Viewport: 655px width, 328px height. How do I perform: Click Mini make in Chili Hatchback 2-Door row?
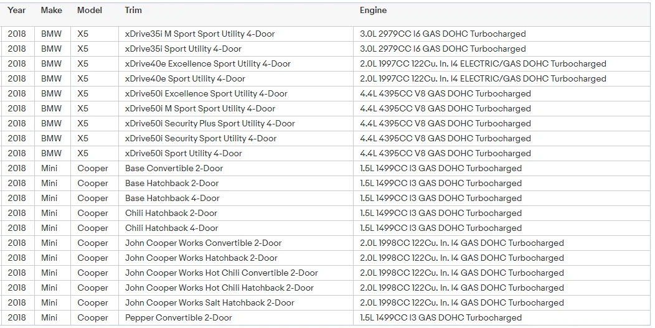click(x=49, y=213)
